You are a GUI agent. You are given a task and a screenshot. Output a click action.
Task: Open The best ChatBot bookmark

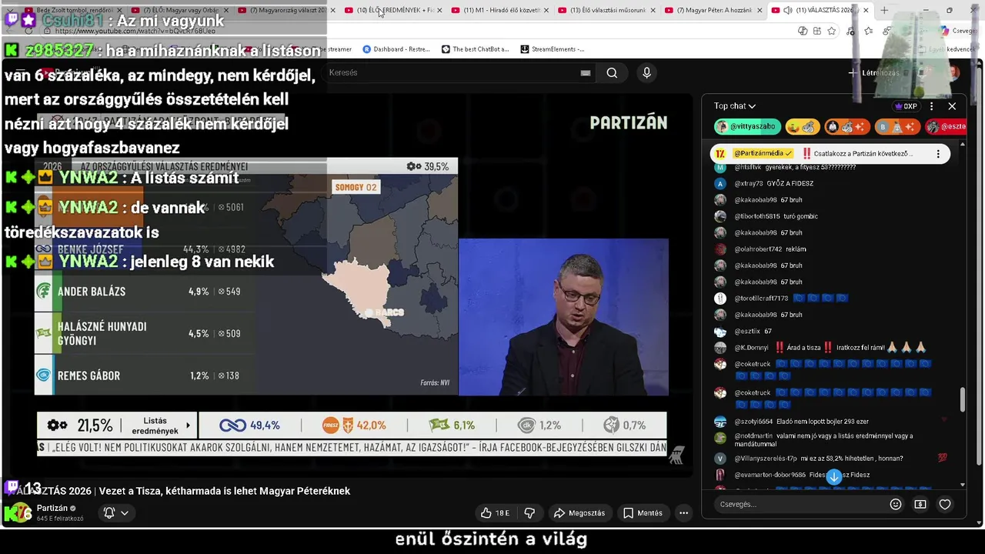pyautogui.click(x=476, y=48)
